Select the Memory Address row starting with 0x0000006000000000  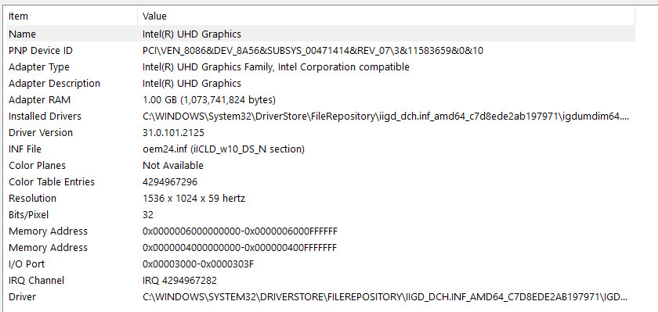[321, 231]
